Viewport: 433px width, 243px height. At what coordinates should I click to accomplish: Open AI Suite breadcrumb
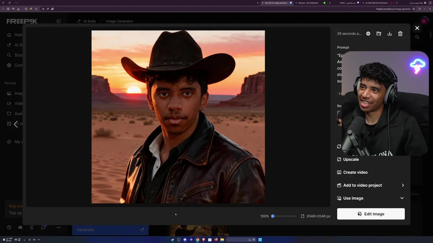(x=89, y=21)
